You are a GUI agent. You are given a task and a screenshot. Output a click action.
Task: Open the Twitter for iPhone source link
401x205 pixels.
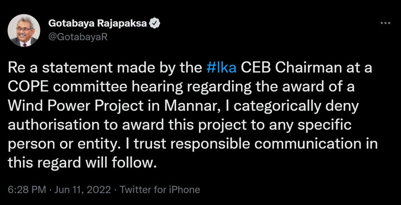coord(160,190)
